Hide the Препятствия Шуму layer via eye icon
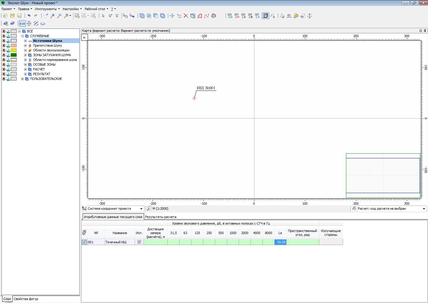 (4, 45)
